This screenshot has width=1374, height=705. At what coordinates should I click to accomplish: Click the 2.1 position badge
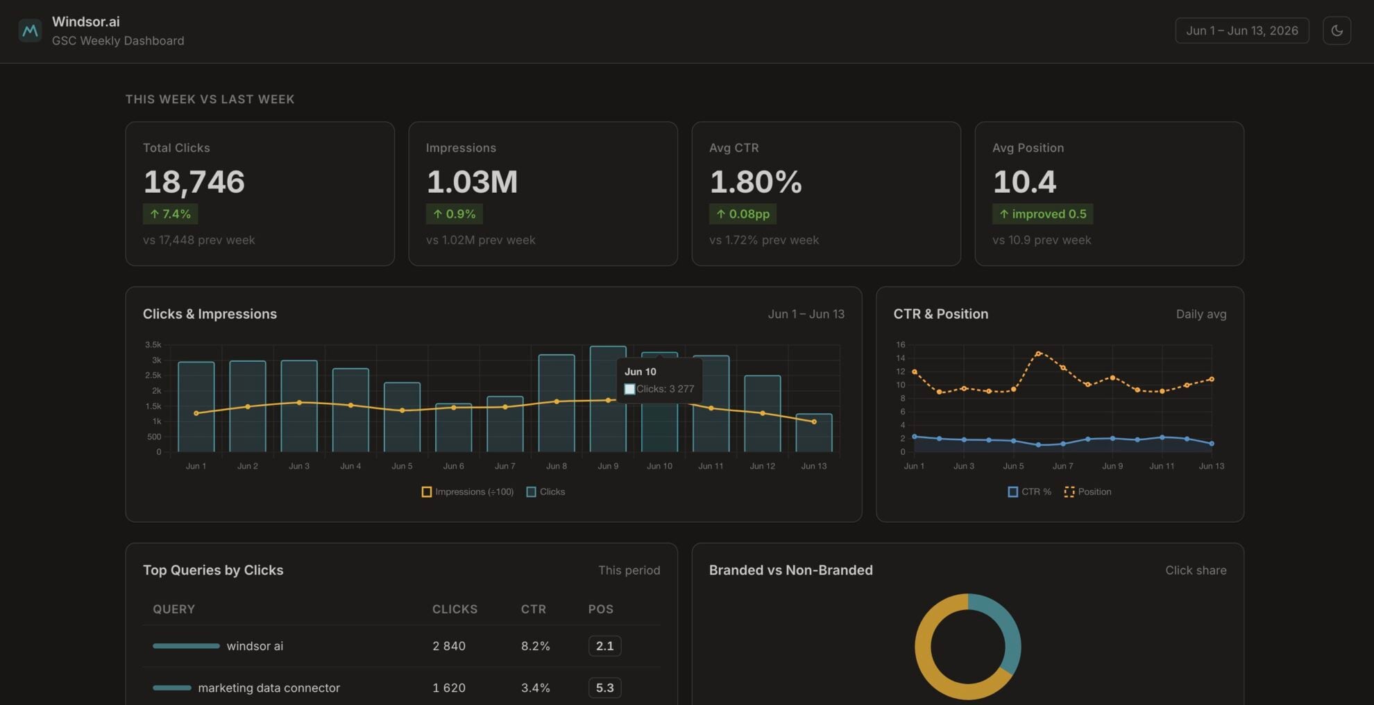(604, 646)
